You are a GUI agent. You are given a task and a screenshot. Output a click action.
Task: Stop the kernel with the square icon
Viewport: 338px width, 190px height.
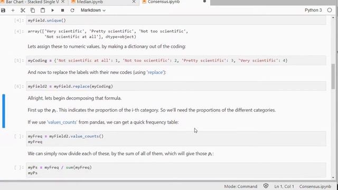pos(62,10)
